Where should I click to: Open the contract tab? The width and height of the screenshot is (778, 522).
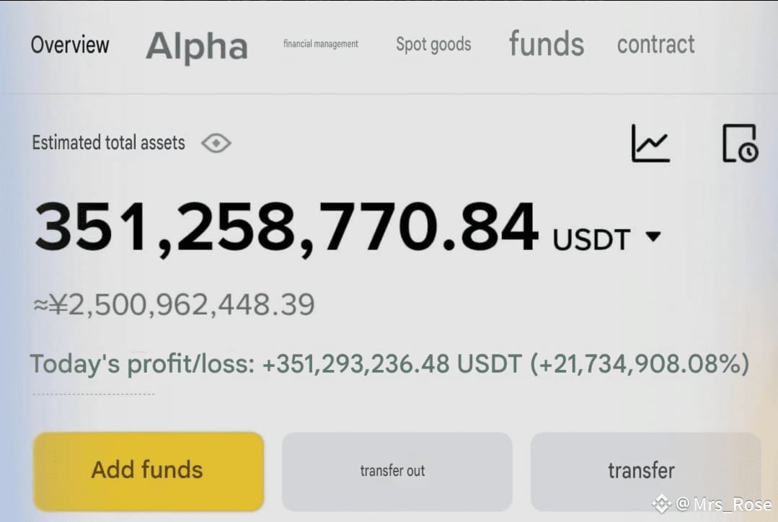[655, 45]
